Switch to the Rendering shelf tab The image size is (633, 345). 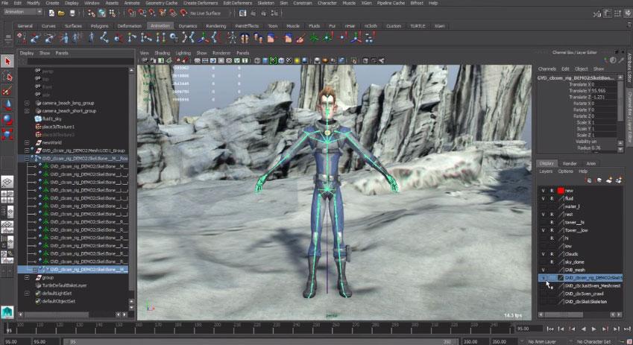tap(215, 25)
